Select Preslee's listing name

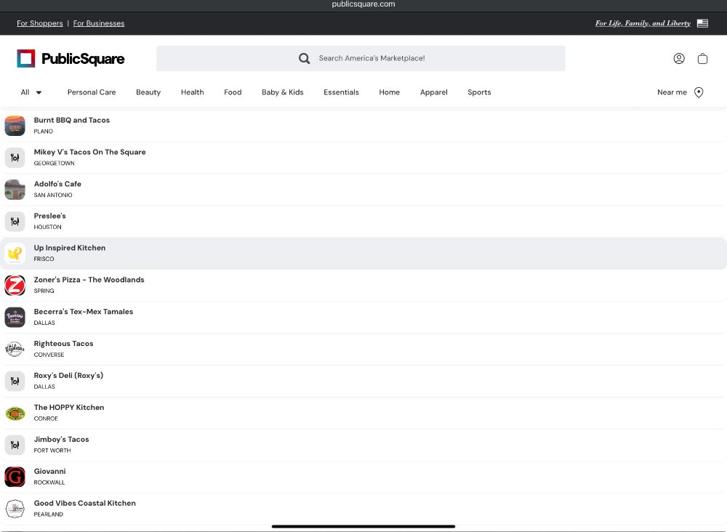click(49, 216)
